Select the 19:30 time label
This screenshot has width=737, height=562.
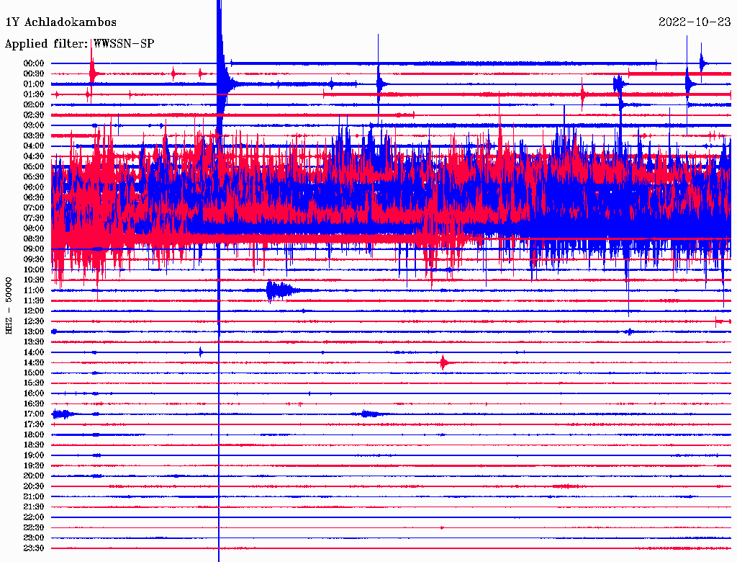coord(34,466)
